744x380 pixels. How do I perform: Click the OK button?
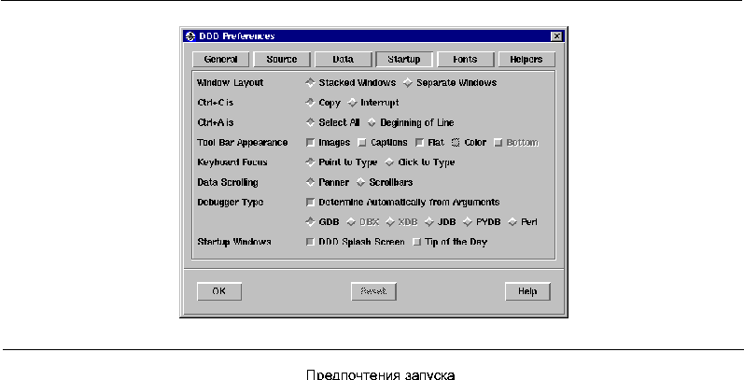[x=219, y=291]
